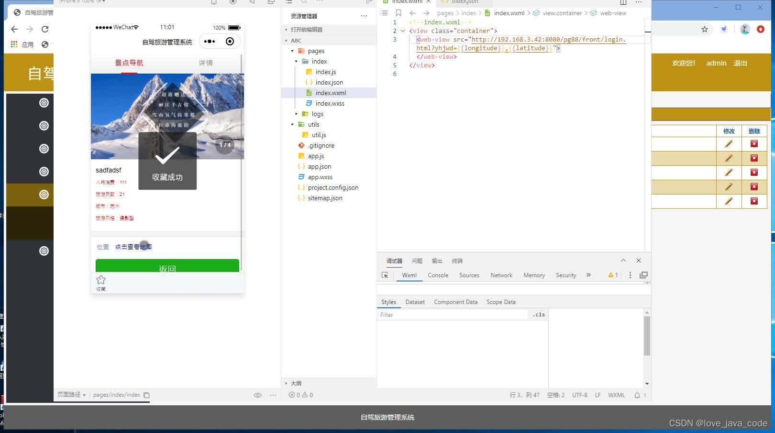Click the element inspector picker icon in debugger
Viewport: 775px width, 433px height.
pos(385,275)
